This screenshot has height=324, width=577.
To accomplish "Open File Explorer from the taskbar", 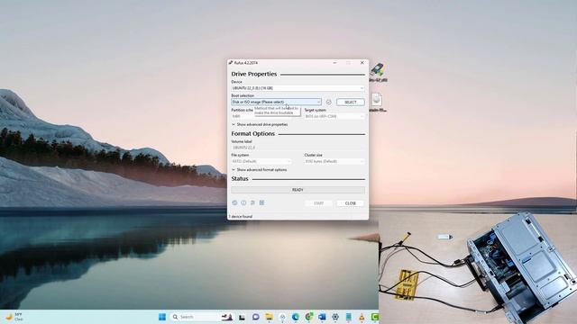I will [269, 317].
